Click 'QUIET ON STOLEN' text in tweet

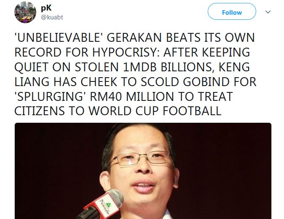[x=67, y=67]
